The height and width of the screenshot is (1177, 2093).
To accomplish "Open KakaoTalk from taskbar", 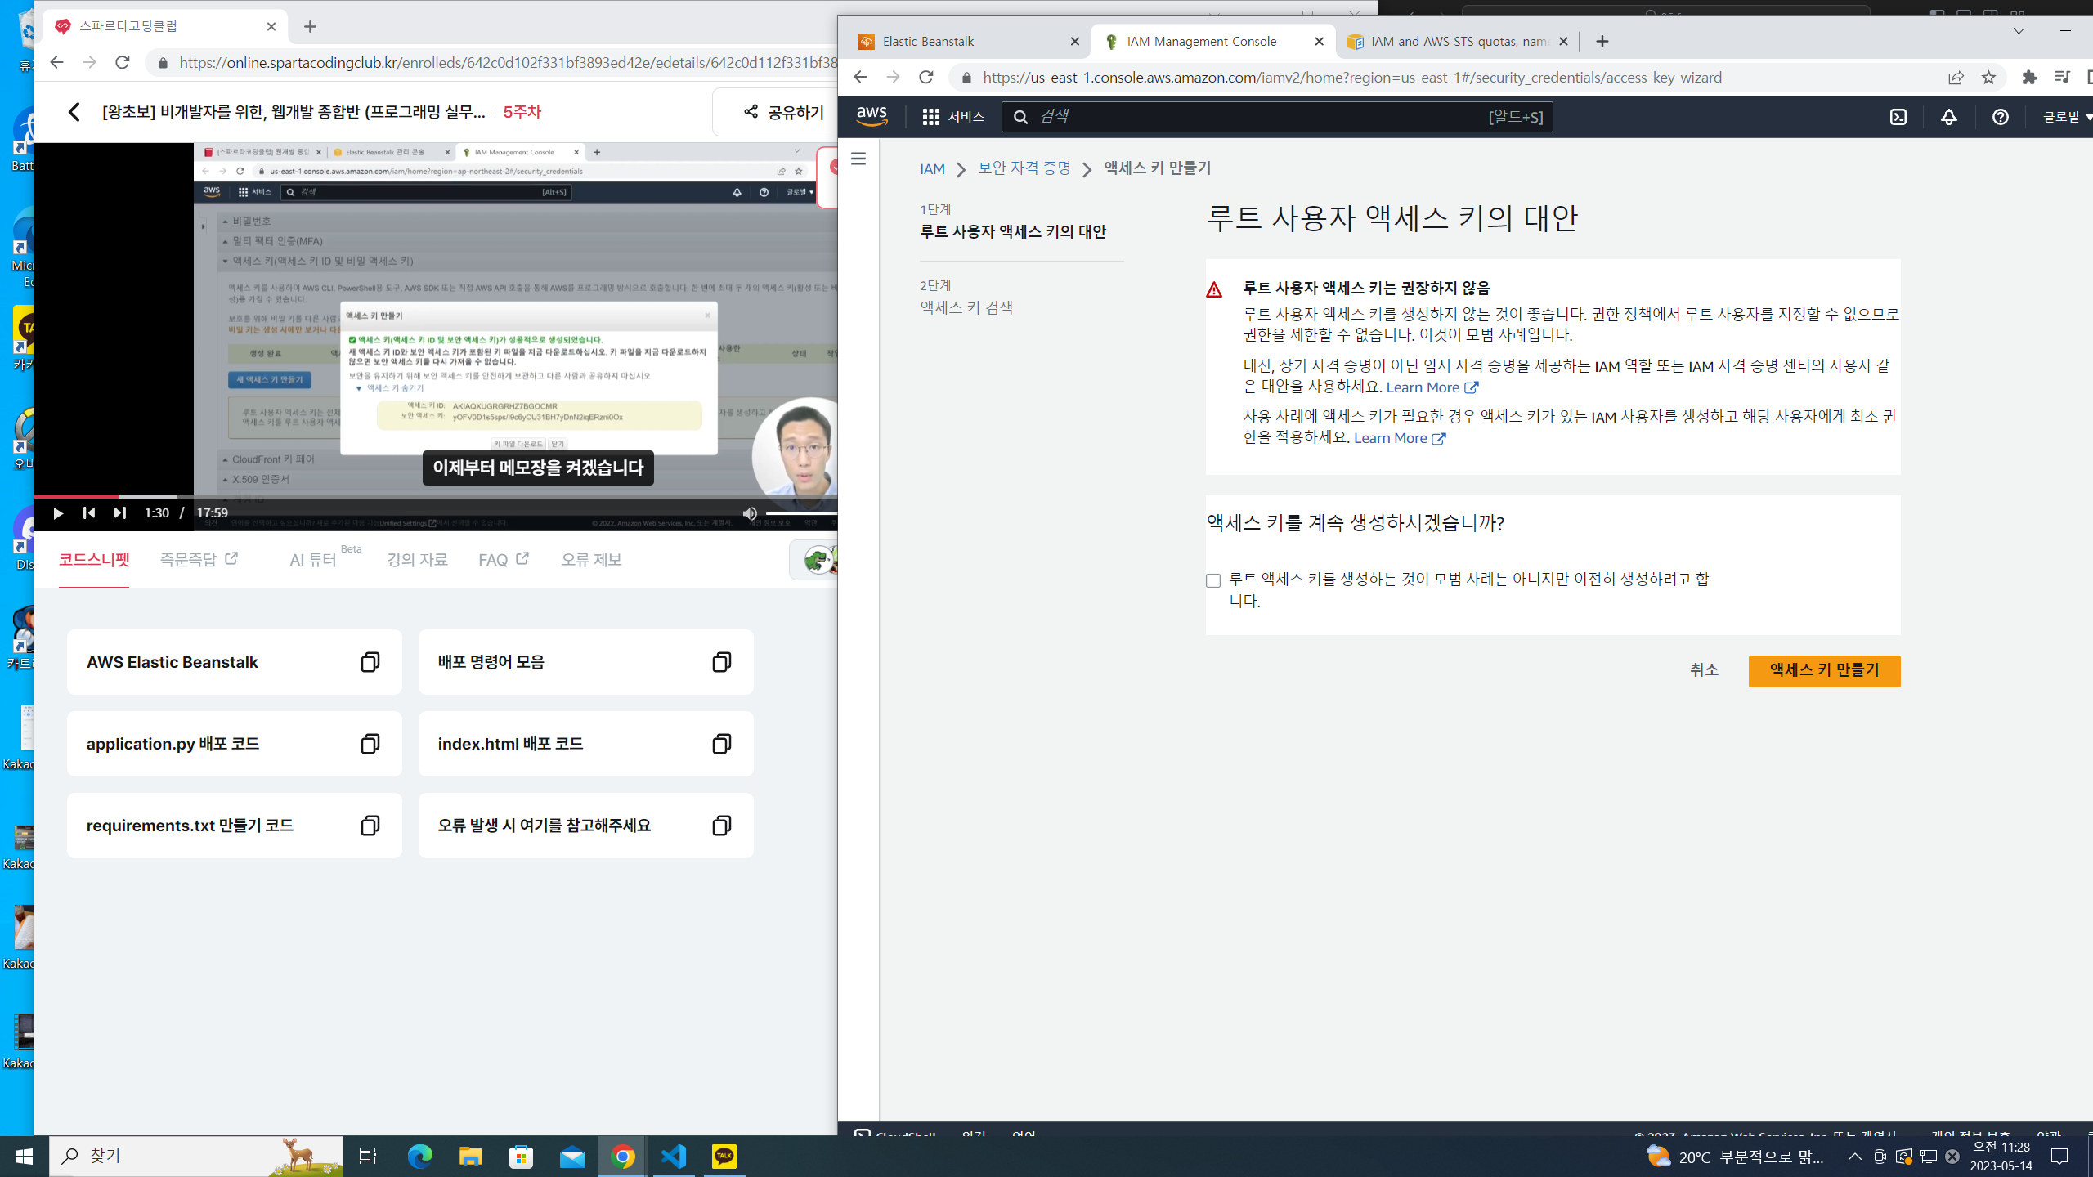I will pyautogui.click(x=724, y=1157).
